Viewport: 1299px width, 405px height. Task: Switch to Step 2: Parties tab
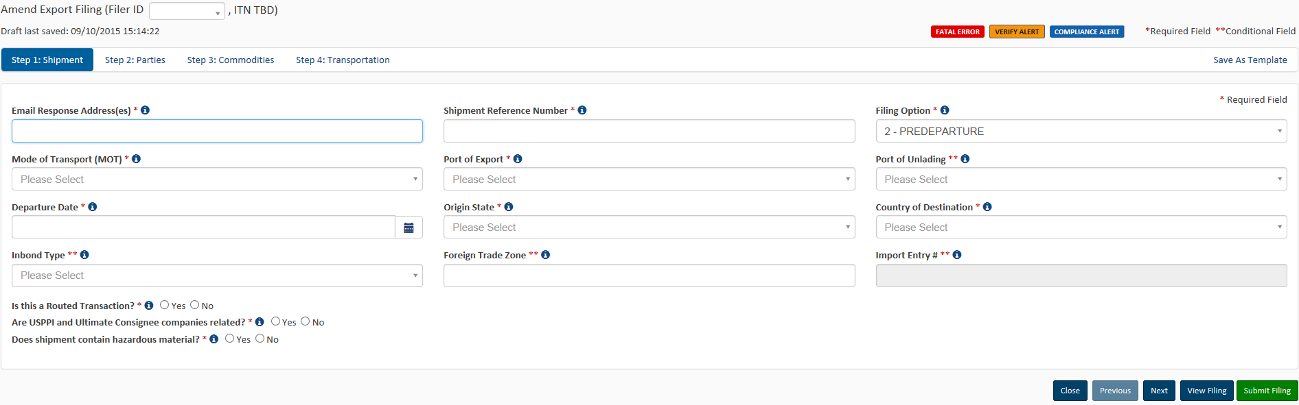(x=135, y=60)
